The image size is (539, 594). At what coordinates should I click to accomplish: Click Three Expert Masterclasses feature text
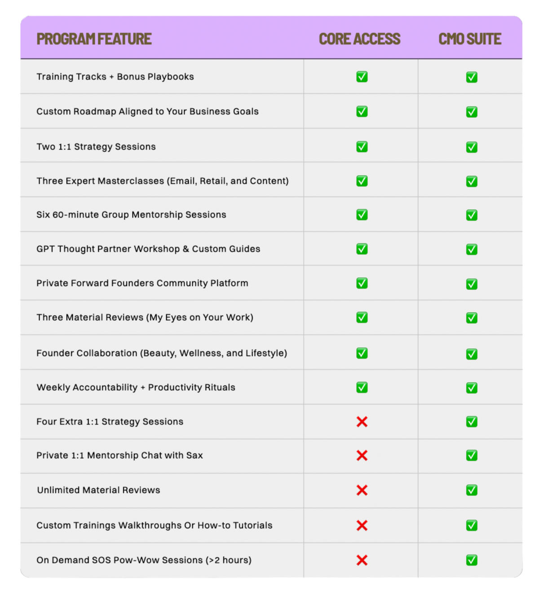162,181
